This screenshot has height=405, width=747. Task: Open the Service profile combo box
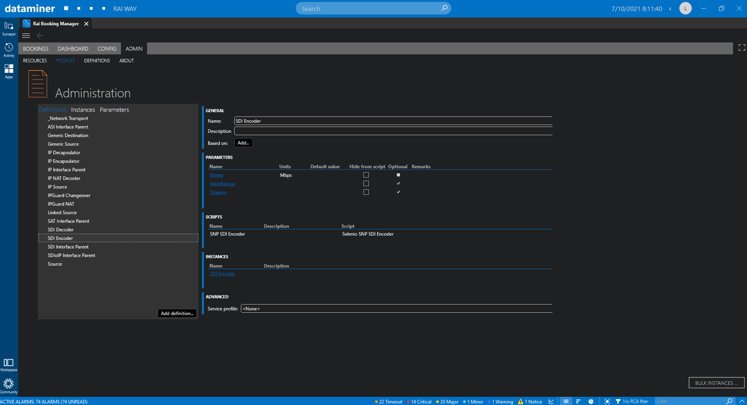coord(396,308)
